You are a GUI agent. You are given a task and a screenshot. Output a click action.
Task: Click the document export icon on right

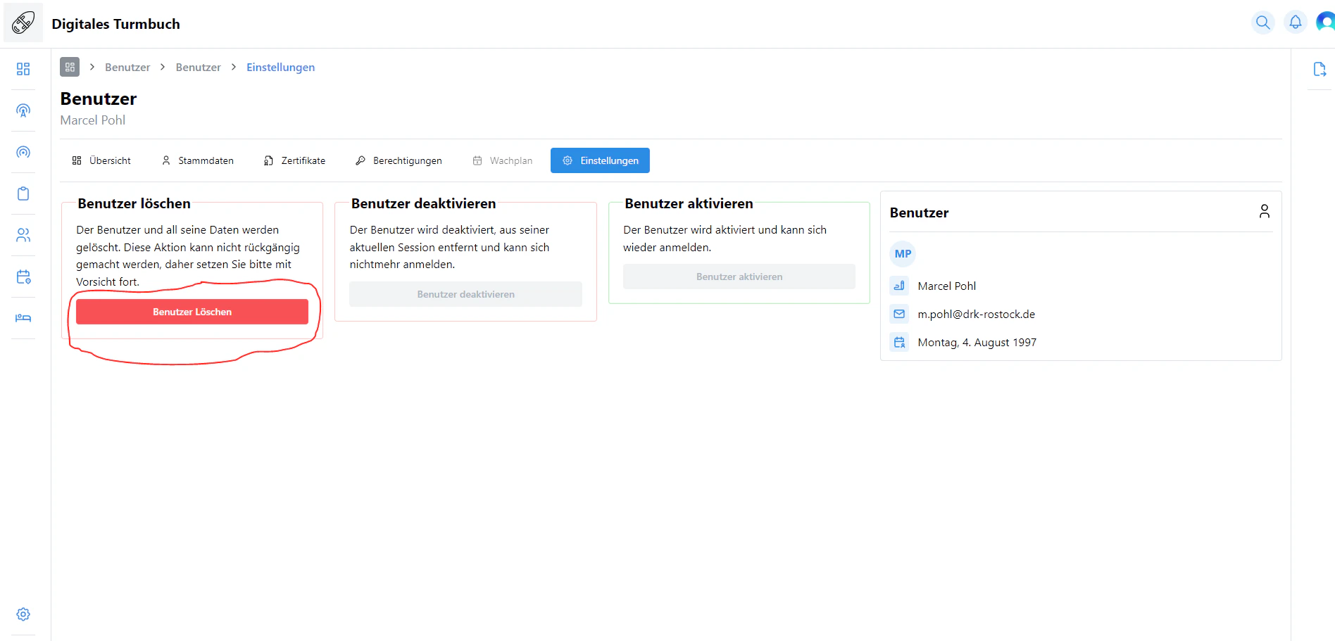[1320, 69]
